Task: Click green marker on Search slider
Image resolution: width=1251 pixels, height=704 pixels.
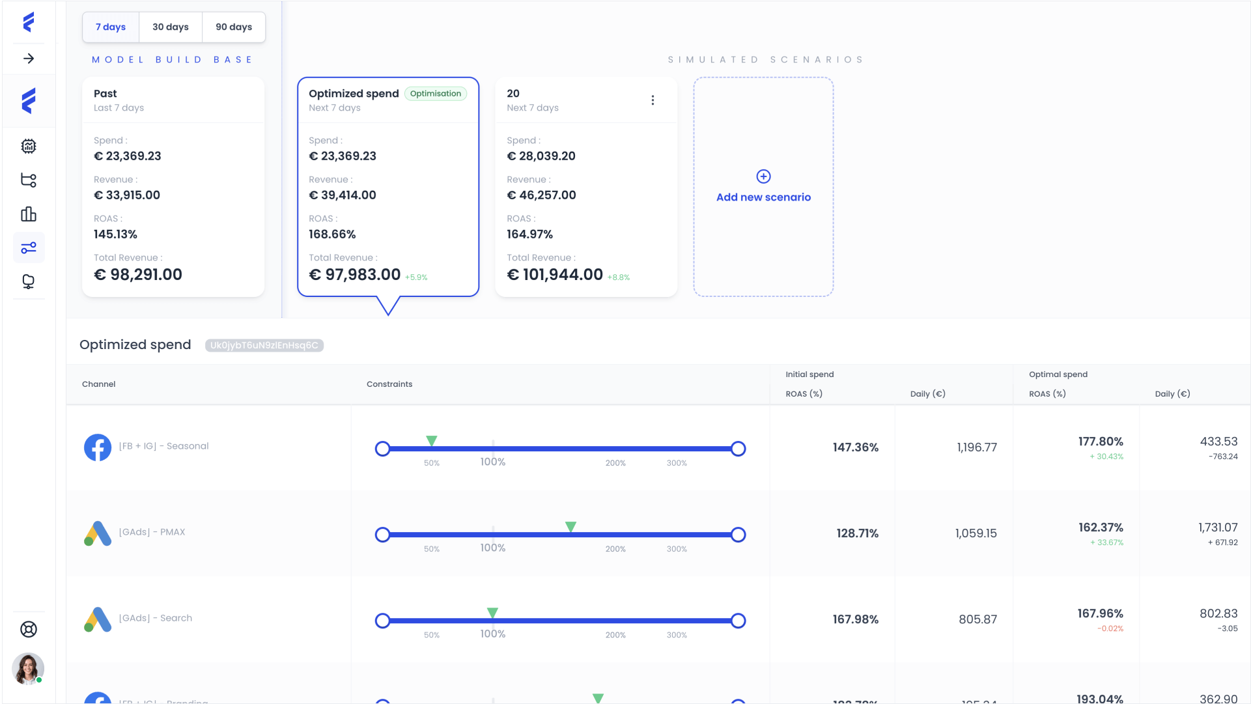Action: [x=492, y=613]
